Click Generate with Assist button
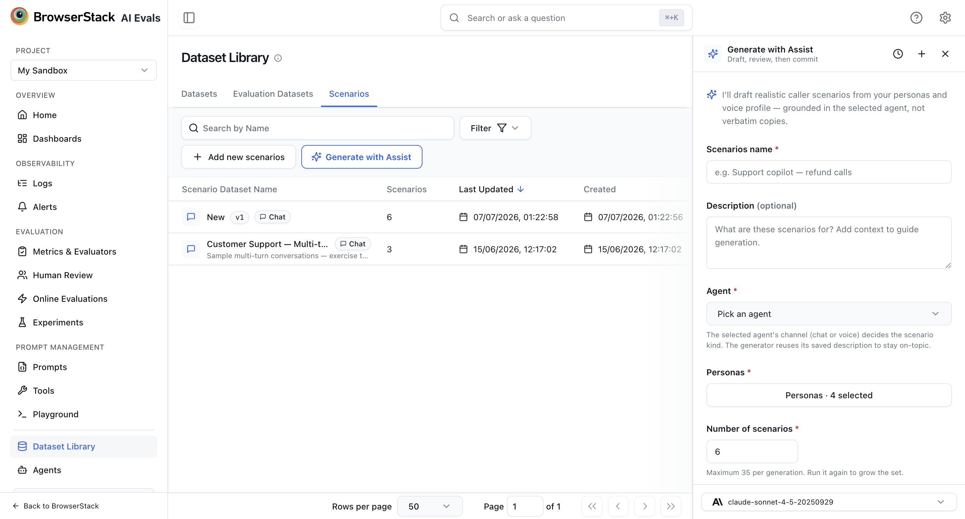 pos(362,157)
